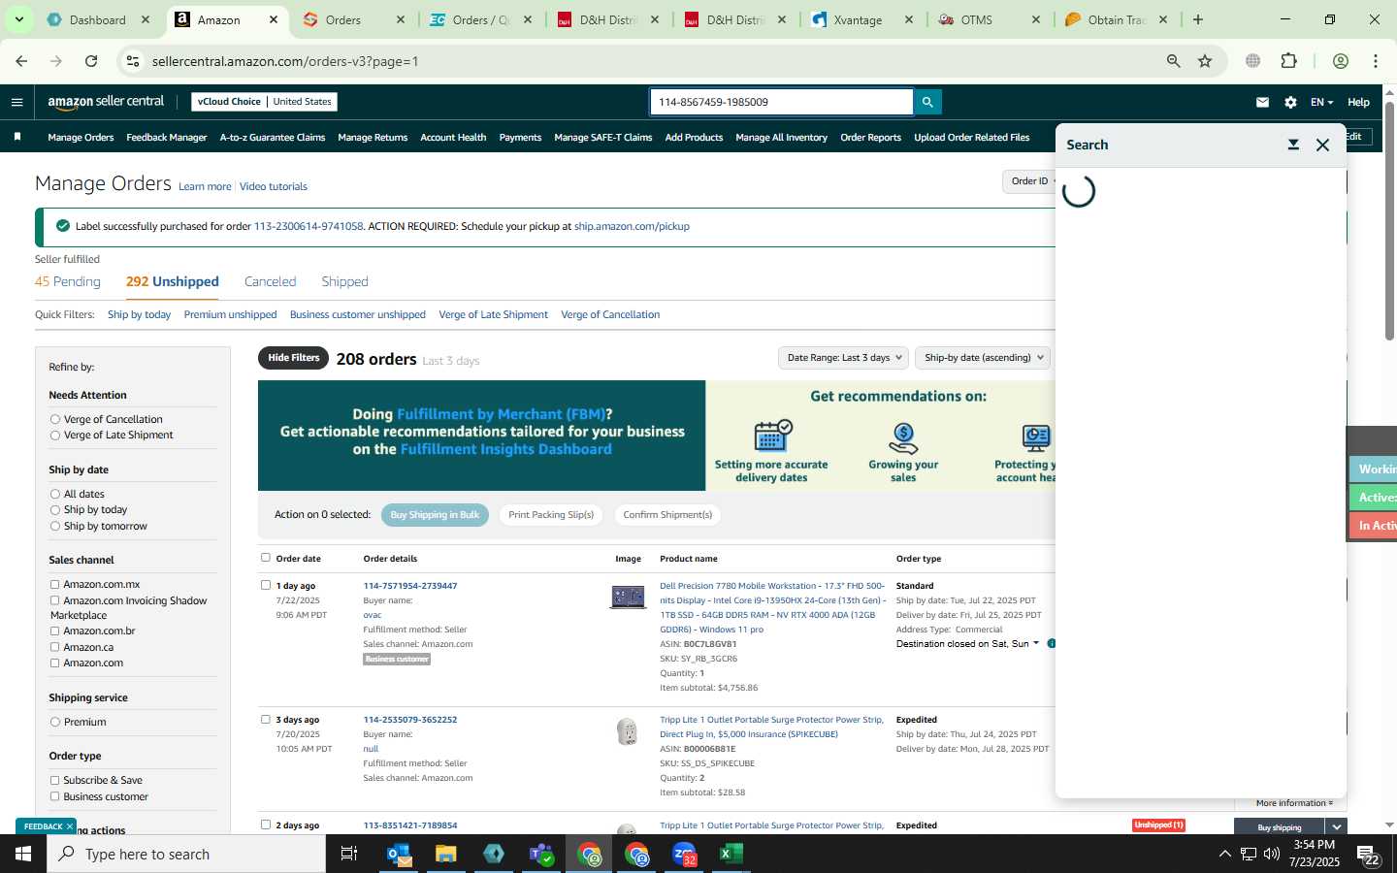The image size is (1397, 873).
Task: Select Ship by today radio option
Action: [x=55, y=509]
